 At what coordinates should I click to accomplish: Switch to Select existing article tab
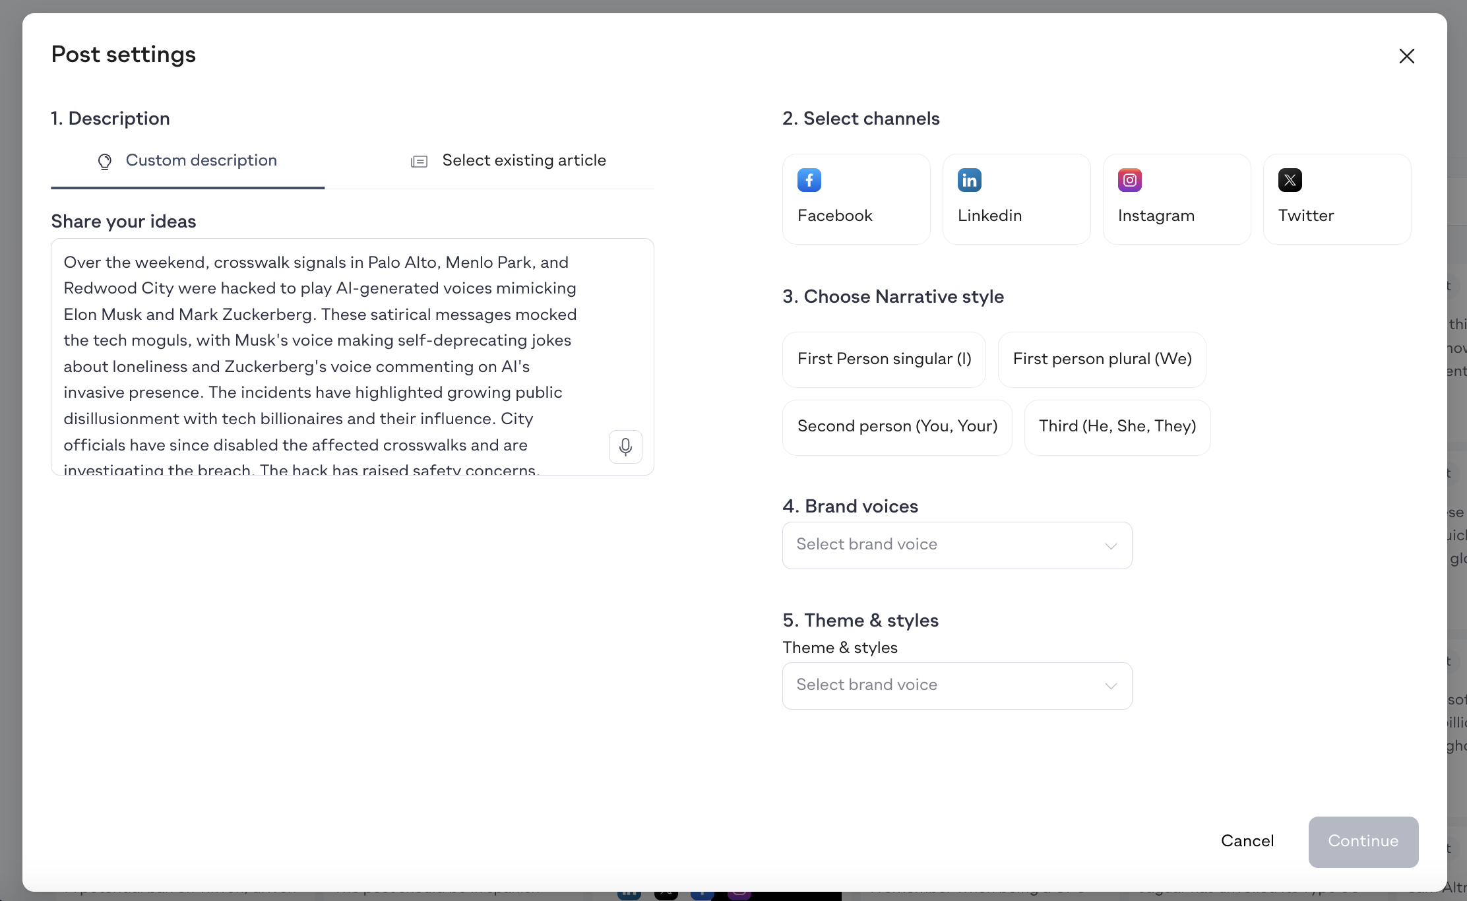(508, 162)
